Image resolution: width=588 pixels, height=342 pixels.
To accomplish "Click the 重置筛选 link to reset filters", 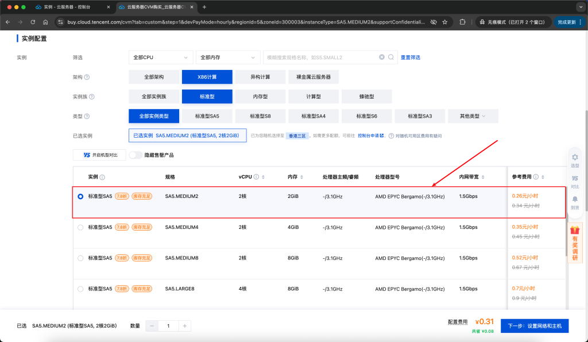I will point(411,57).
